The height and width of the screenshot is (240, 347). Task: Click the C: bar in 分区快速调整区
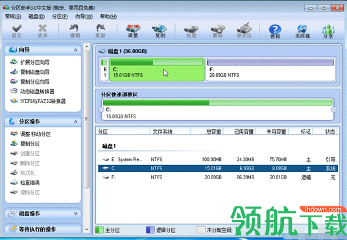[x=217, y=110]
